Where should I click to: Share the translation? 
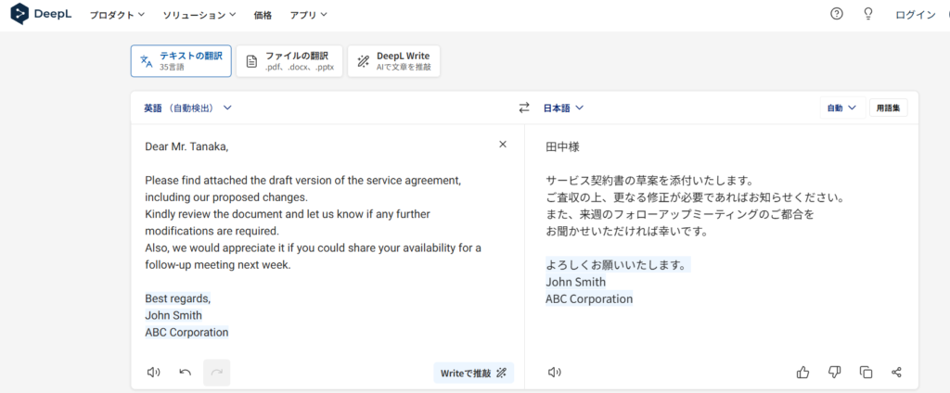pos(897,373)
